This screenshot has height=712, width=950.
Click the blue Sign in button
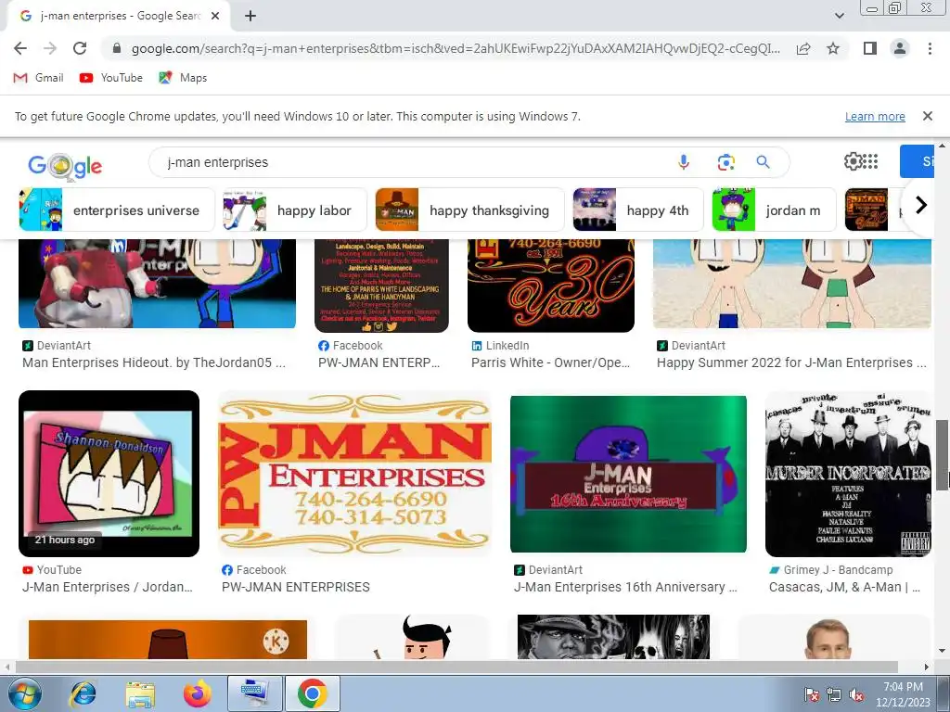pos(918,161)
